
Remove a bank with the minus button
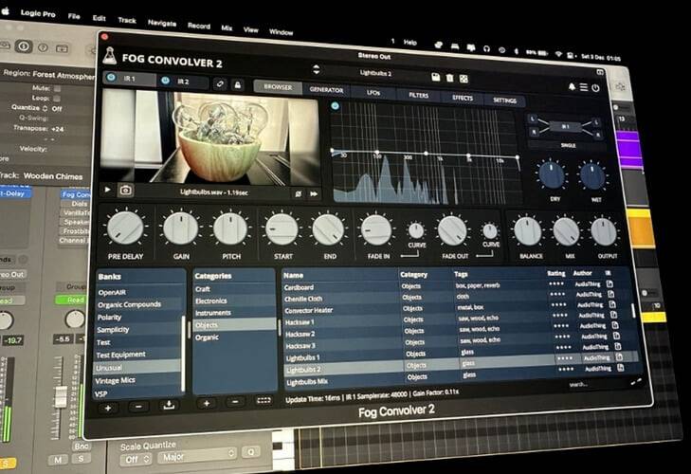pyautogui.click(x=138, y=407)
